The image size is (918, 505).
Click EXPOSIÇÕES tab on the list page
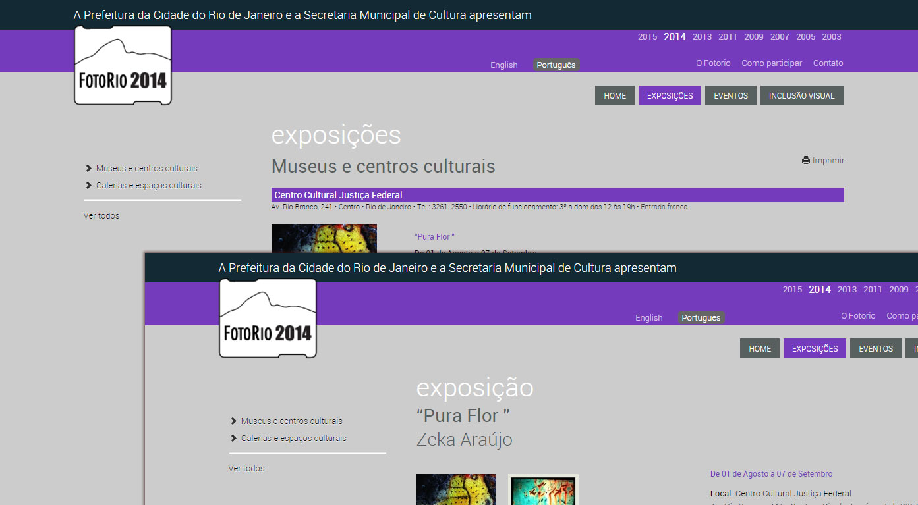point(670,95)
